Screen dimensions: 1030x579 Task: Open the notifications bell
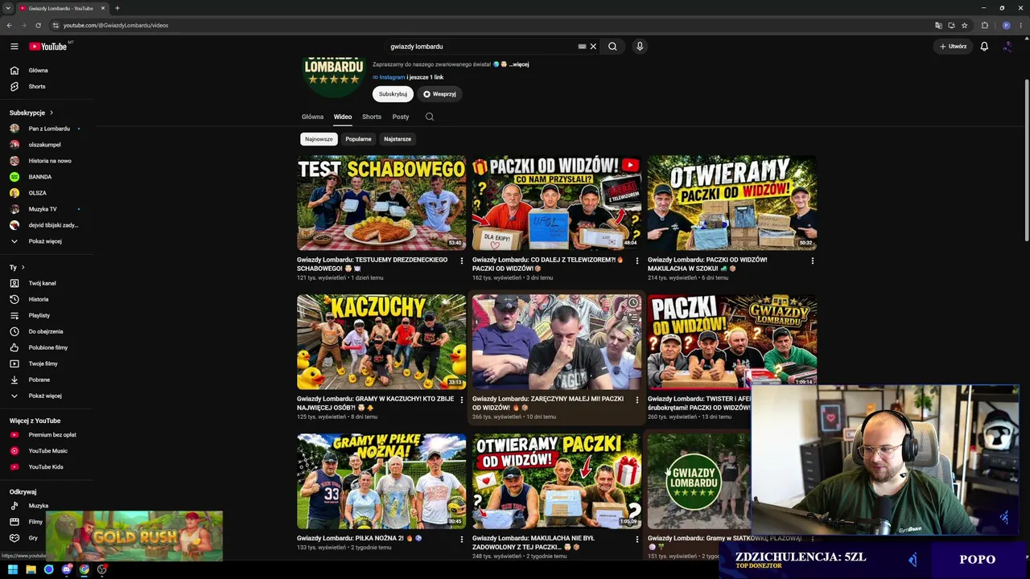click(984, 47)
